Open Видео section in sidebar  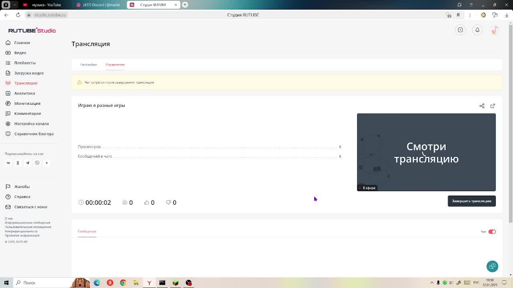(20, 53)
